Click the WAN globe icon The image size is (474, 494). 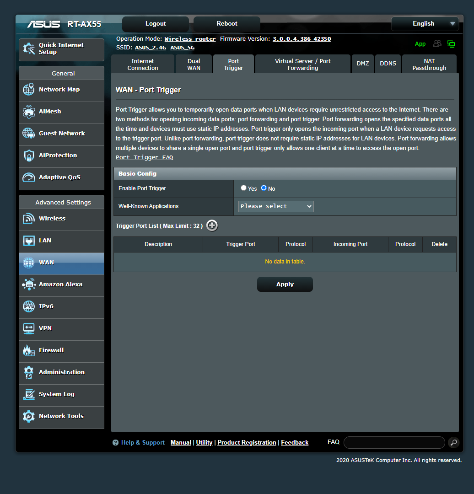click(29, 263)
